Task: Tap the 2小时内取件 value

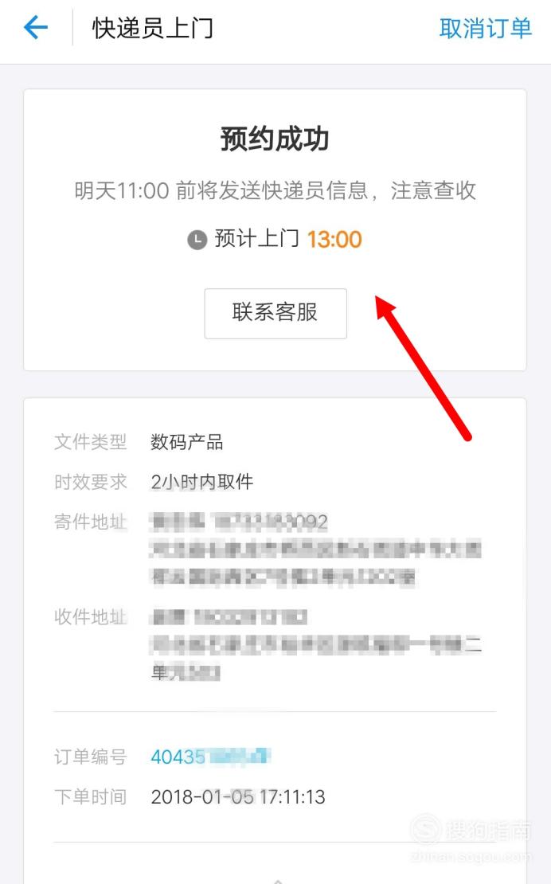Action: tap(201, 482)
